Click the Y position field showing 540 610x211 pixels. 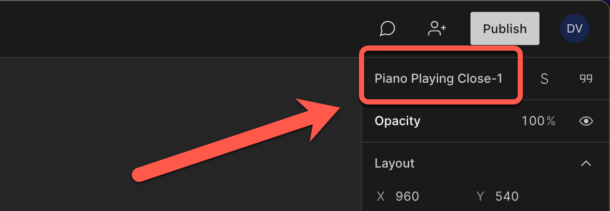(x=507, y=197)
